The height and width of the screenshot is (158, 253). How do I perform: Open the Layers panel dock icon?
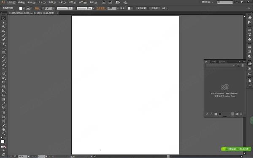point(250,80)
